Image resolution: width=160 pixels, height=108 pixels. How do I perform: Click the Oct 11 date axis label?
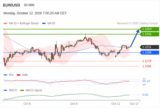pos(116,104)
